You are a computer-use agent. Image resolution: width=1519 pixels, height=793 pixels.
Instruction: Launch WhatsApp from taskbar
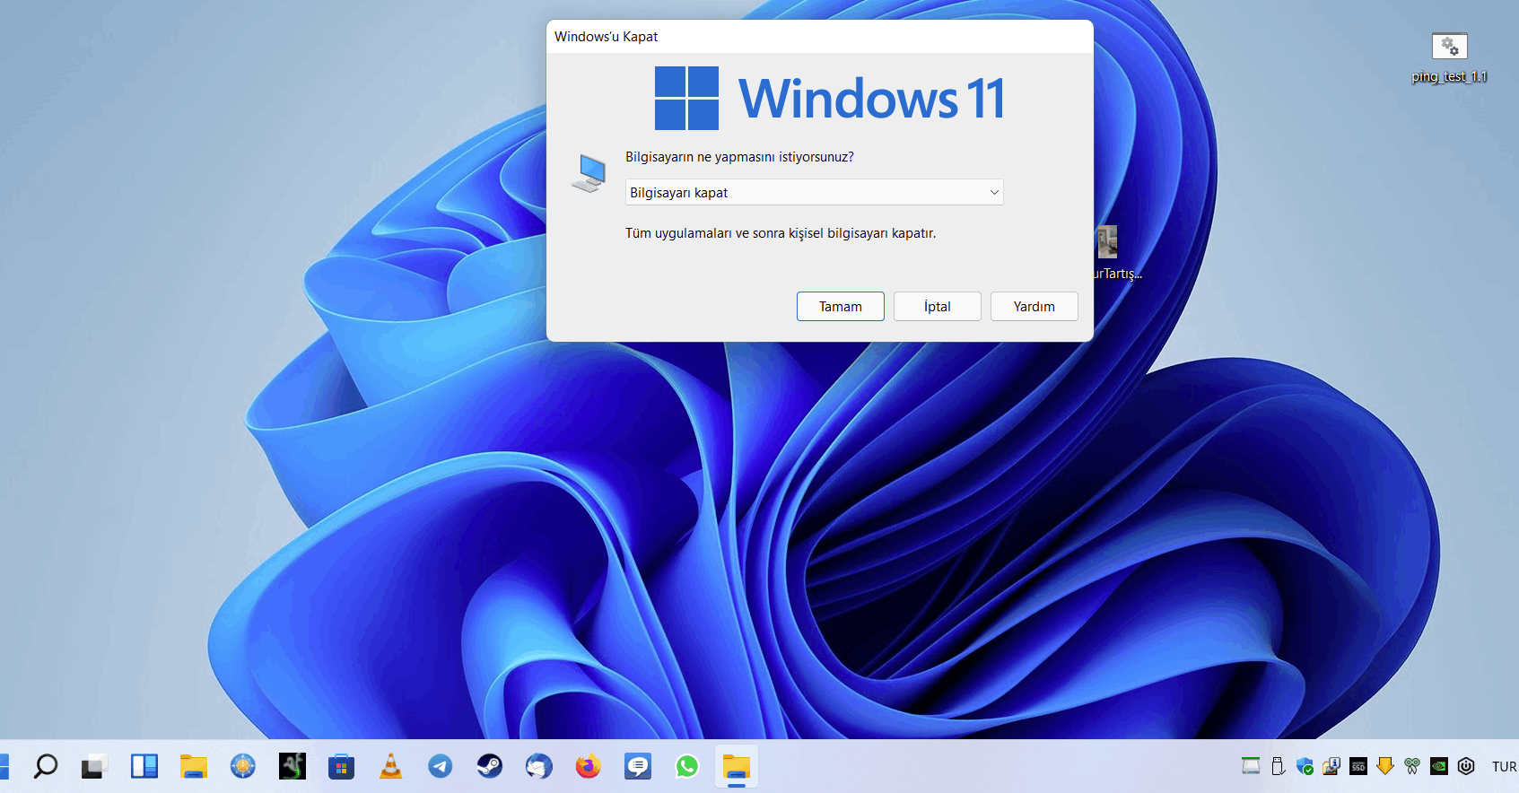687,766
